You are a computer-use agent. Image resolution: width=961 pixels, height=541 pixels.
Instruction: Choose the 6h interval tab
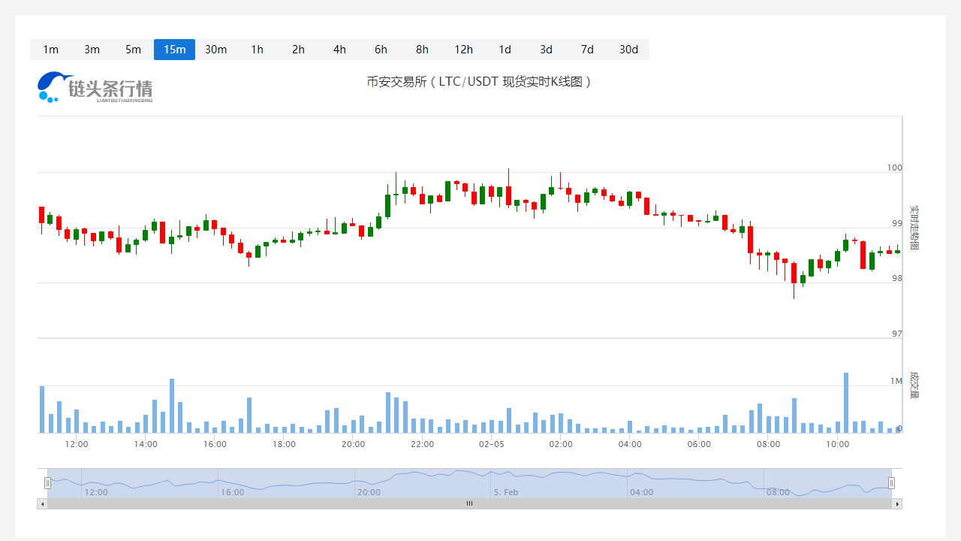381,50
